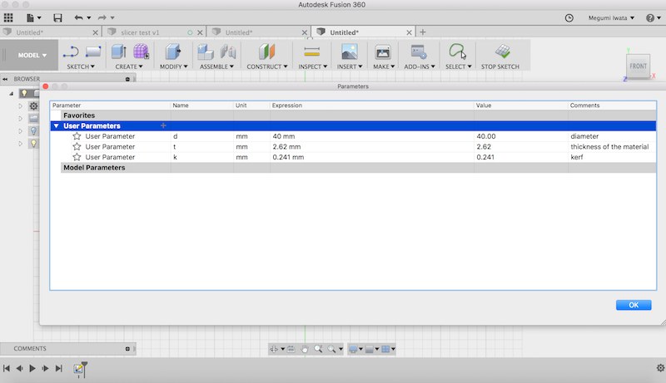The image size is (666, 383).
Task: Click the Redo arrow
Action: (x=102, y=17)
